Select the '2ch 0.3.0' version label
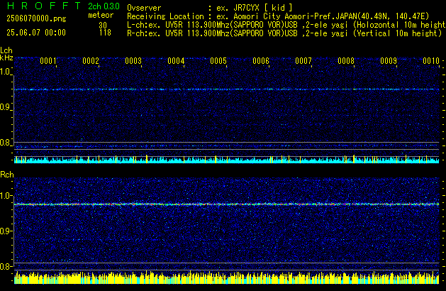The width and height of the screenshot is (446, 291). [x=104, y=6]
